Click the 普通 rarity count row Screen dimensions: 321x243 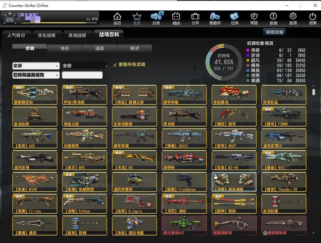pyautogui.click(x=276, y=80)
